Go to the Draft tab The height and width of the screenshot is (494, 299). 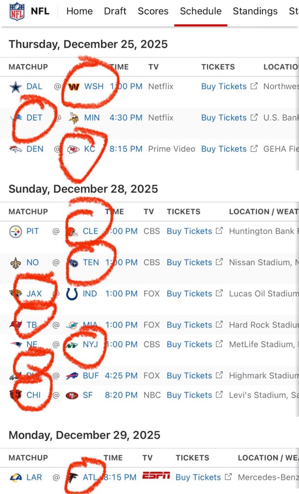tap(115, 11)
